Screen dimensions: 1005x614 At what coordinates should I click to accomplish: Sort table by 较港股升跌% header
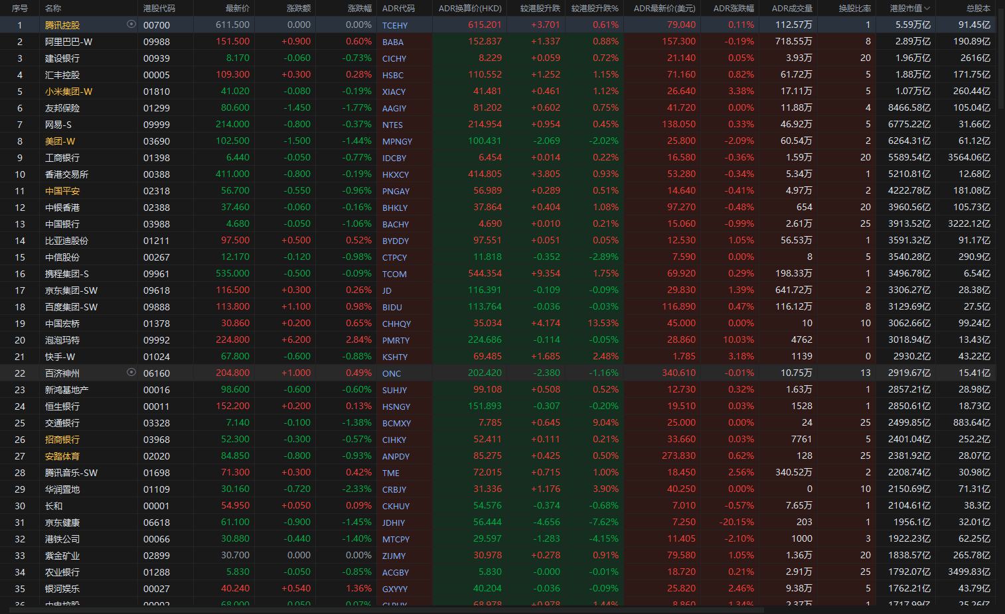595,9
